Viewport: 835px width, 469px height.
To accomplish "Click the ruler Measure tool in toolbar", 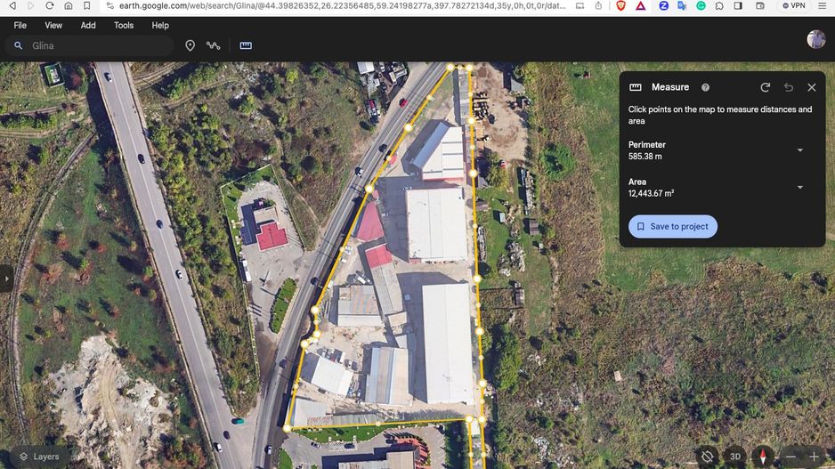I will point(246,45).
